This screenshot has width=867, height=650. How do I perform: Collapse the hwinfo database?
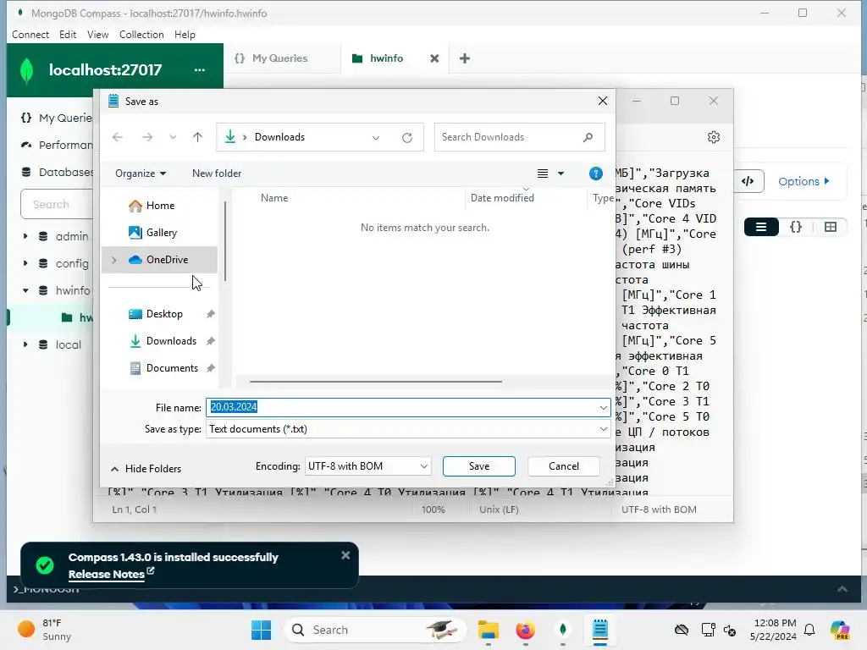click(x=25, y=290)
